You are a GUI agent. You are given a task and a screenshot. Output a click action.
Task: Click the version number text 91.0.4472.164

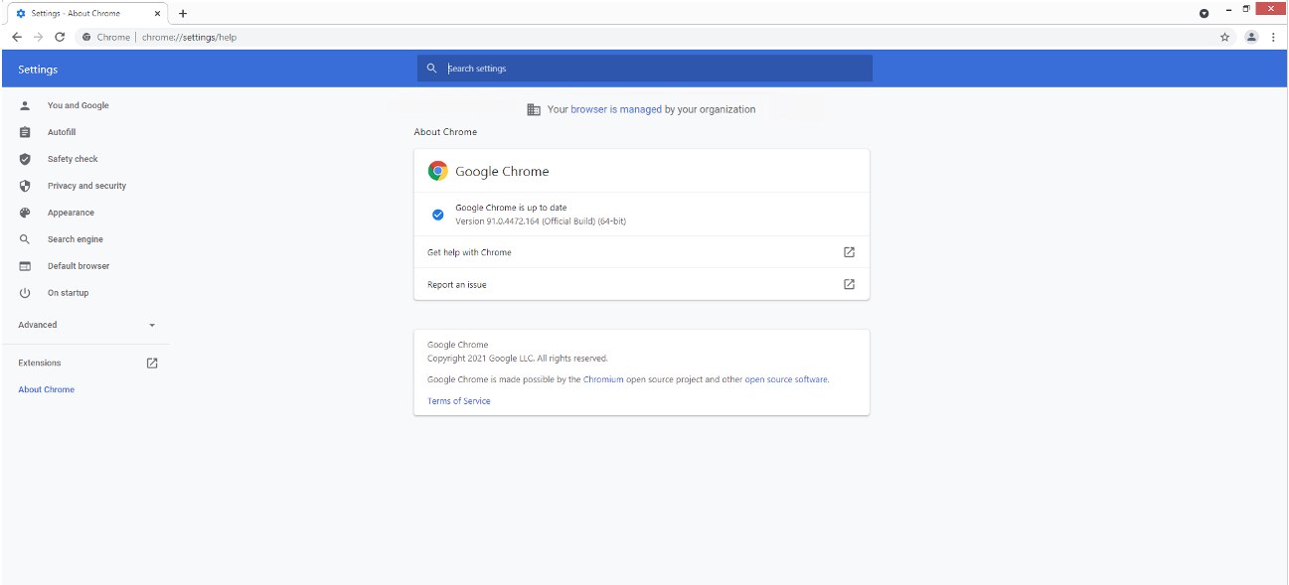[513, 221]
